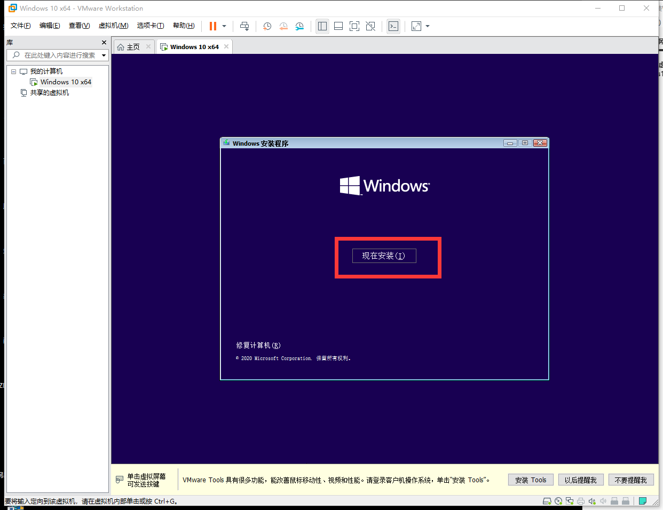Click the VMware Tools 具有很多功能 info message
Viewport: 663px width, 510px height.
(336, 480)
